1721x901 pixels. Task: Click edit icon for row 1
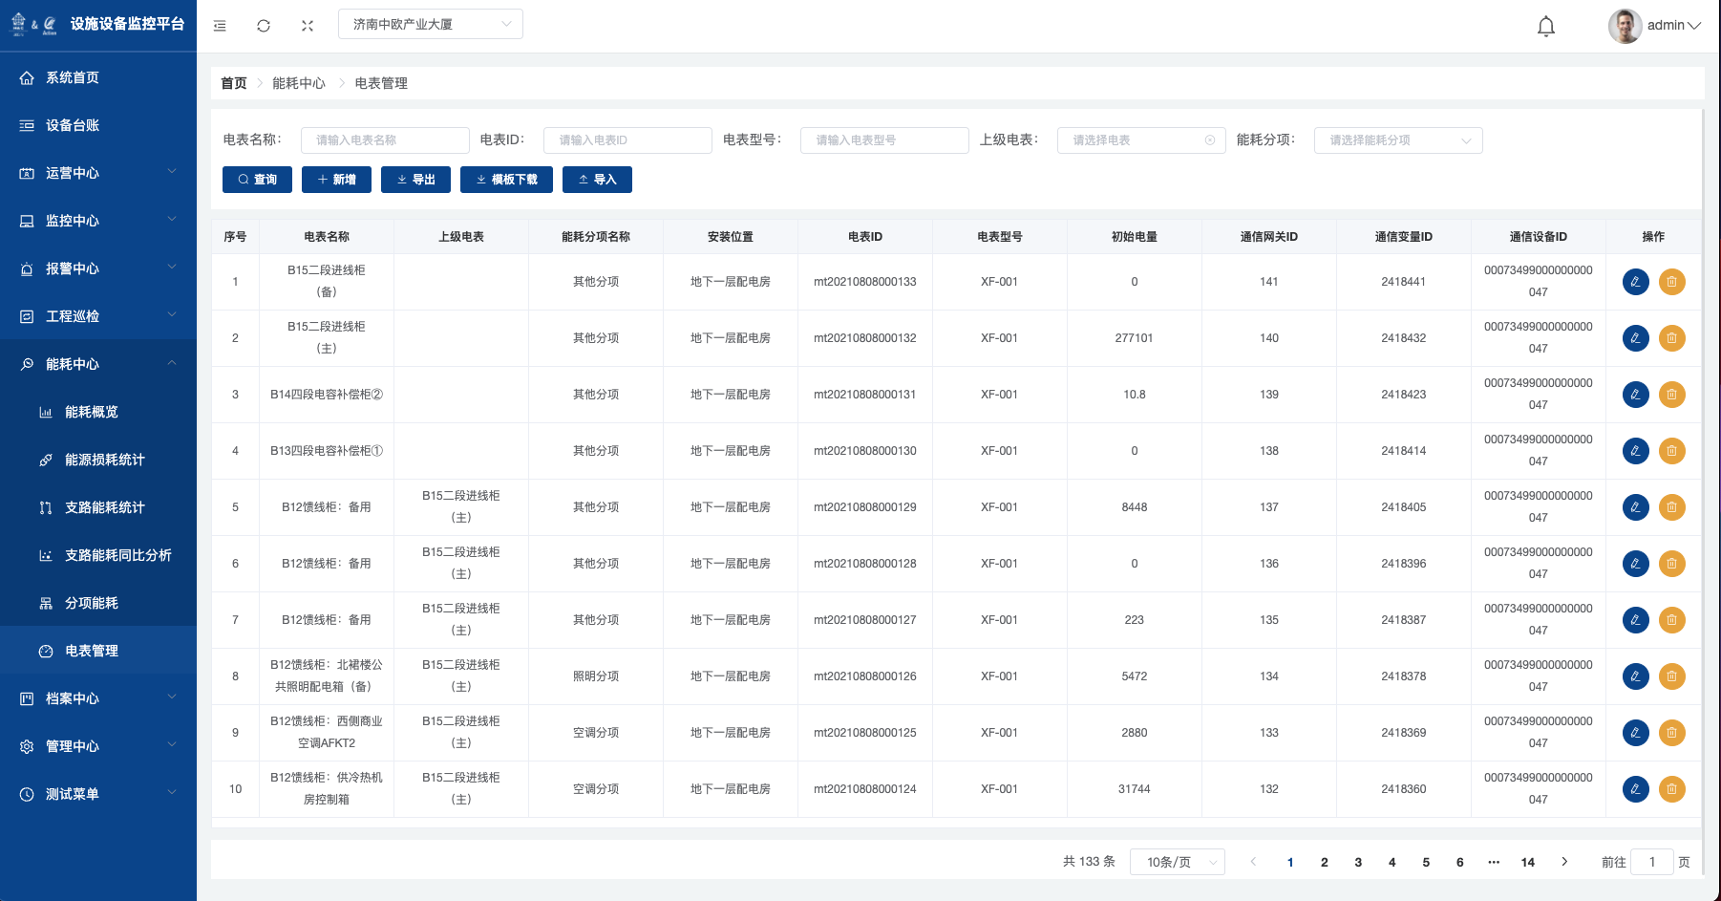[1635, 282]
